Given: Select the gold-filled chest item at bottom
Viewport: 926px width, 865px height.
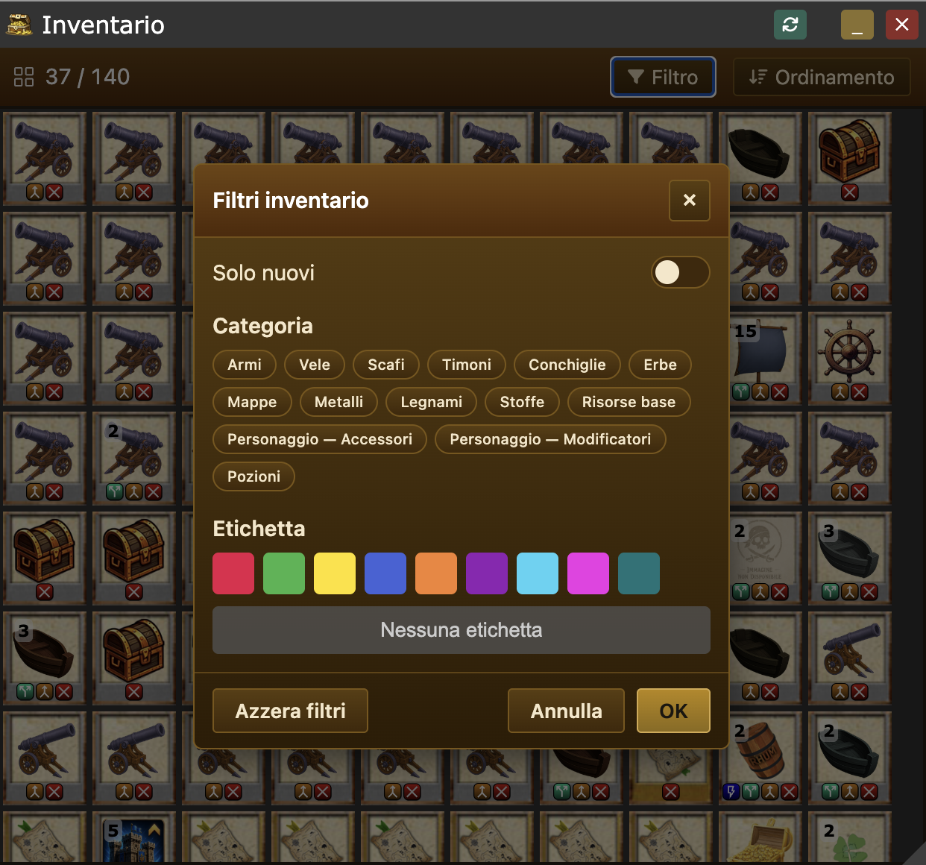Looking at the screenshot, I should tap(760, 839).
